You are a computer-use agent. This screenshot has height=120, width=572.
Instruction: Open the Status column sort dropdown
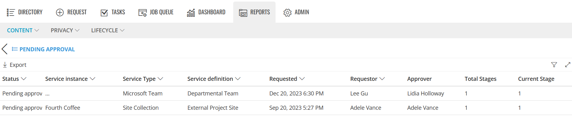pyautogui.click(x=24, y=79)
